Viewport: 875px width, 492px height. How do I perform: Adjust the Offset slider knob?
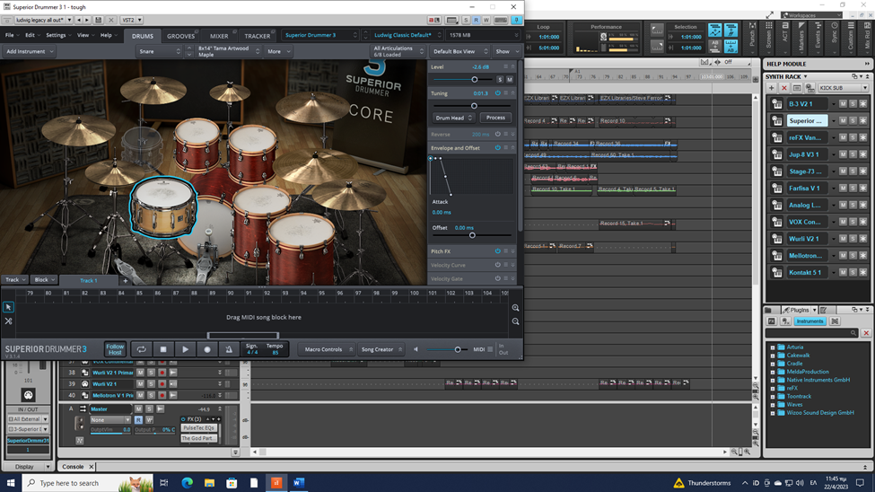472,235
